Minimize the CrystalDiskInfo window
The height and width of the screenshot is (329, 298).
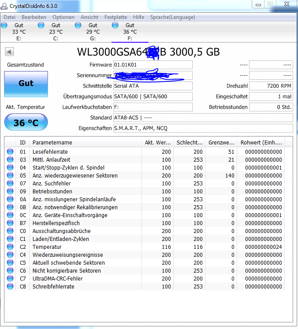click(258, 4)
